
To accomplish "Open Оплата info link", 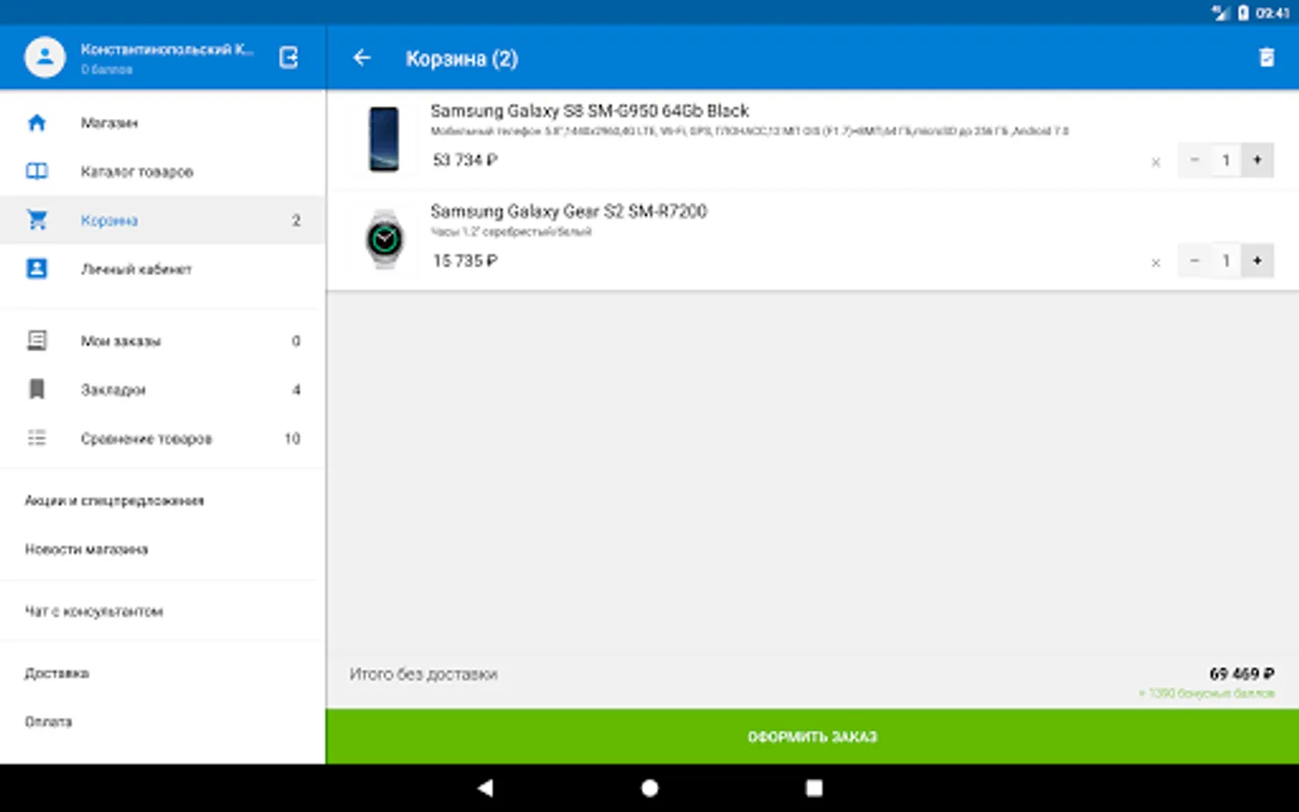I will point(49,722).
